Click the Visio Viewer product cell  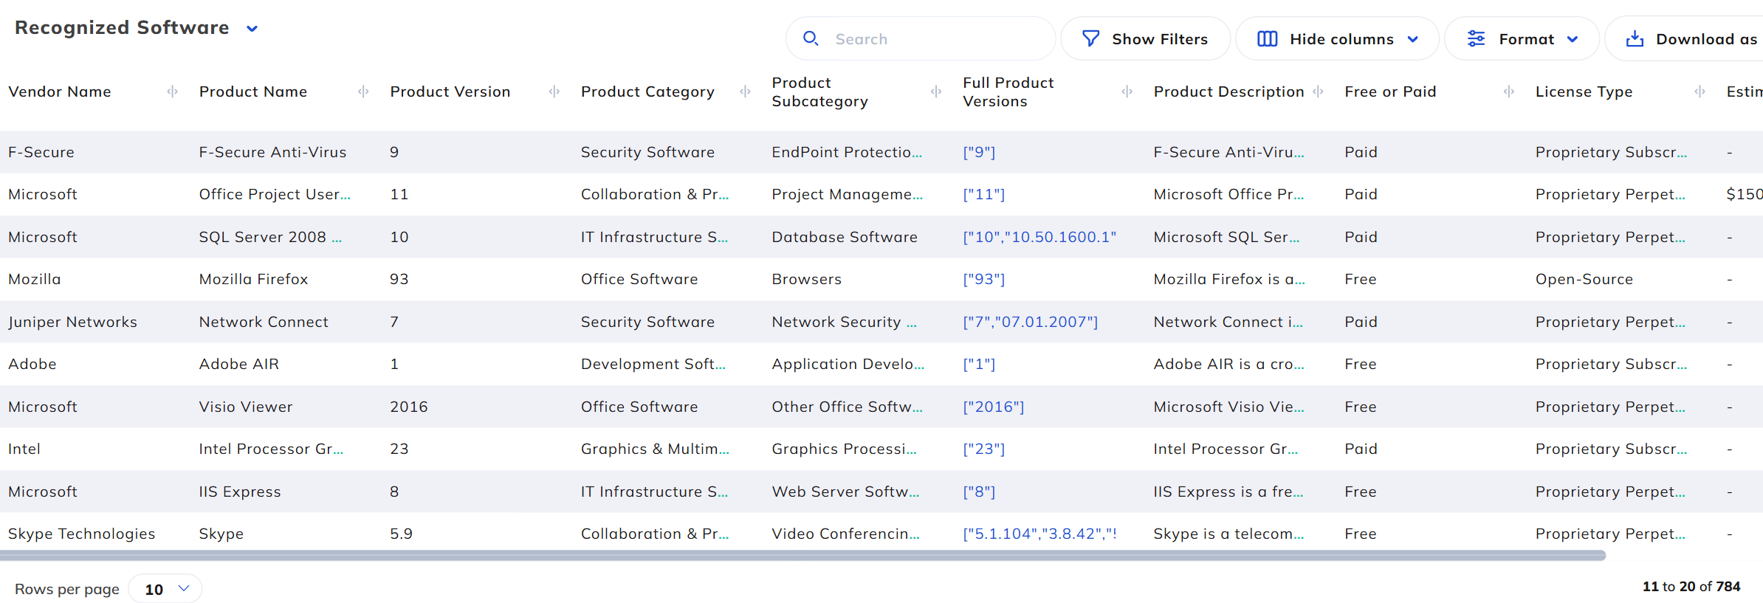246,407
